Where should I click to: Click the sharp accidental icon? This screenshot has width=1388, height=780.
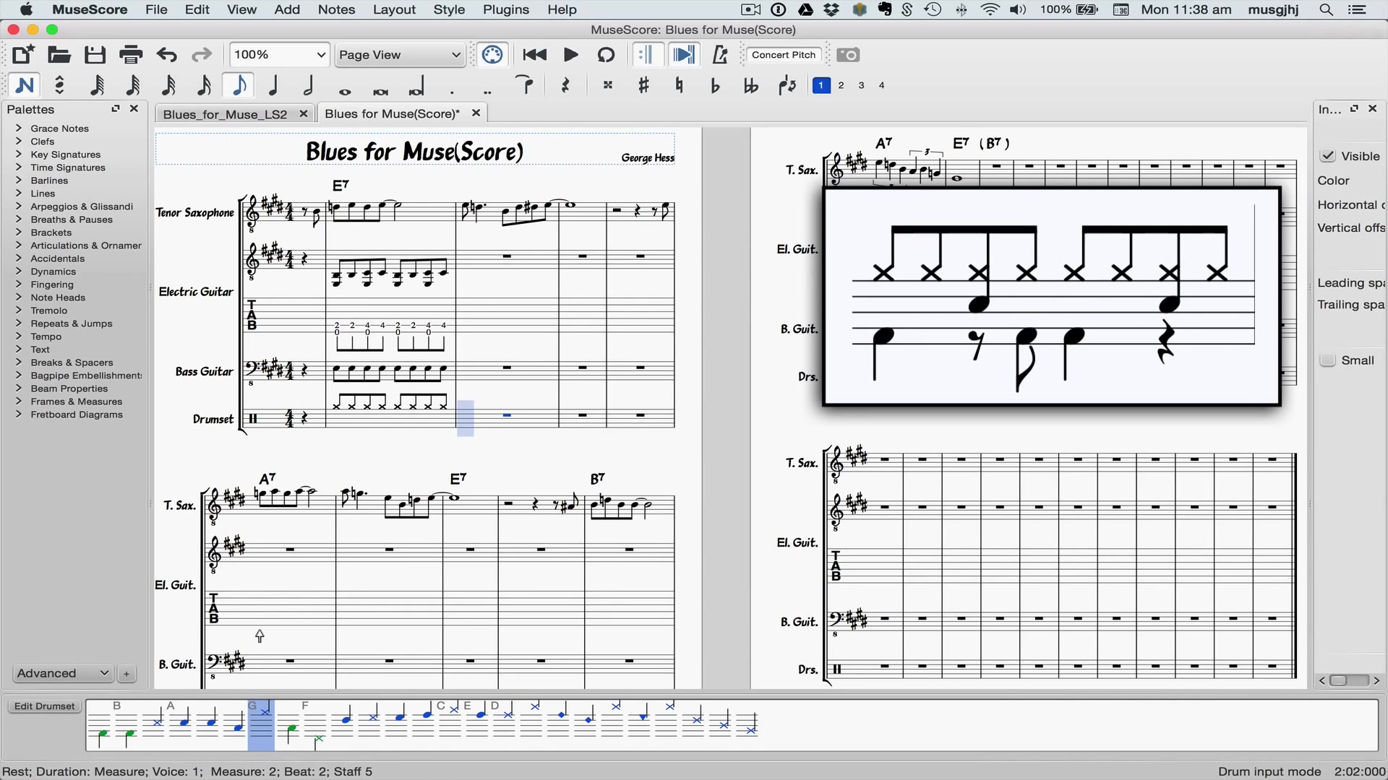point(644,86)
